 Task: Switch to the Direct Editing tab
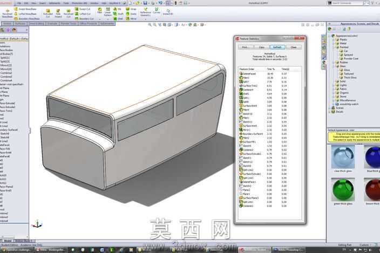(37, 24)
